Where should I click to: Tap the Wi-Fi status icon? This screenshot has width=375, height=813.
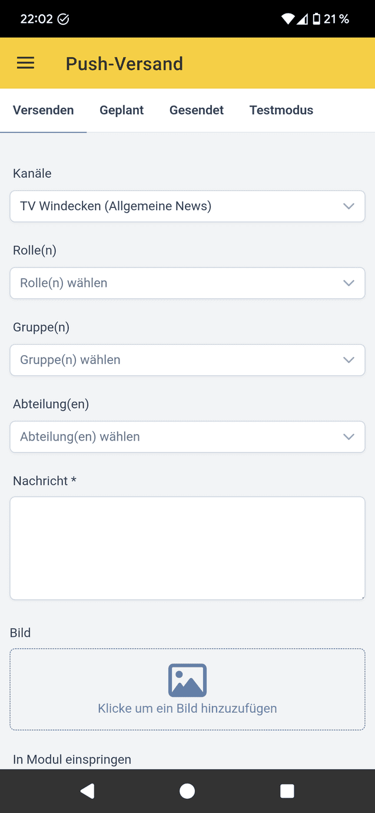(287, 19)
